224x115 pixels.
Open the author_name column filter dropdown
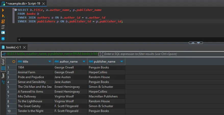pos(84,62)
